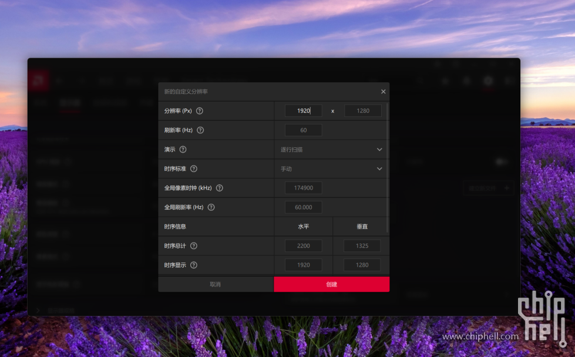Click the red AMD logo in background window

[39, 80]
